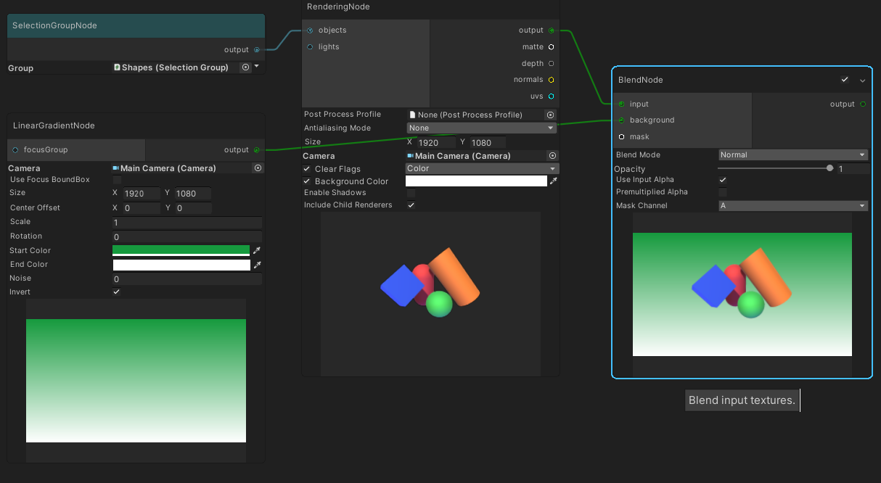881x483 pixels.
Task: Collapse BlendNode using its header chevron
Action: [862, 80]
